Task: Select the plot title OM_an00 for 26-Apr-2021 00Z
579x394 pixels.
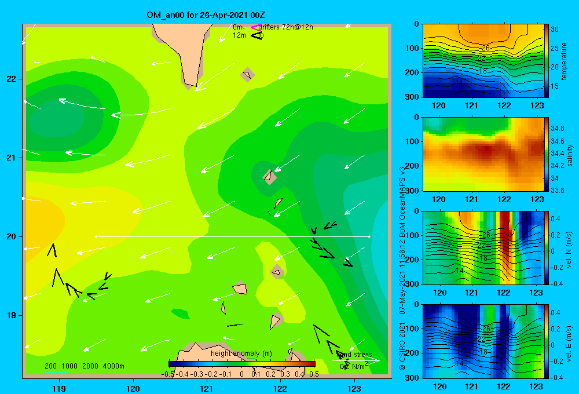Action: coord(206,15)
